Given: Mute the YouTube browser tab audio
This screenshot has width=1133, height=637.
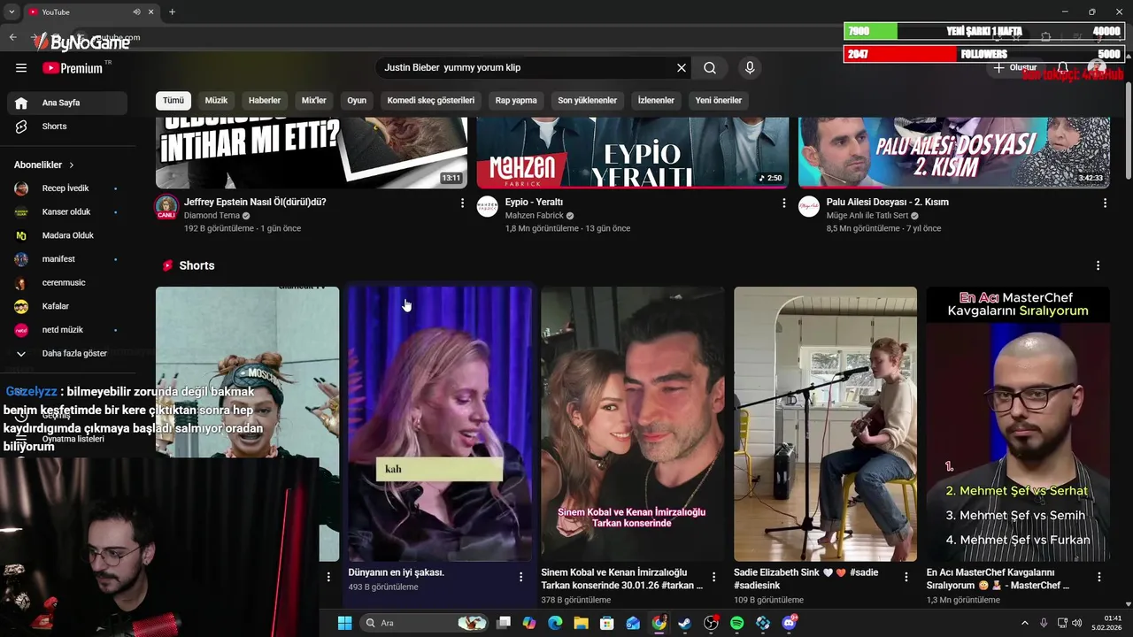Looking at the screenshot, I should click(137, 12).
